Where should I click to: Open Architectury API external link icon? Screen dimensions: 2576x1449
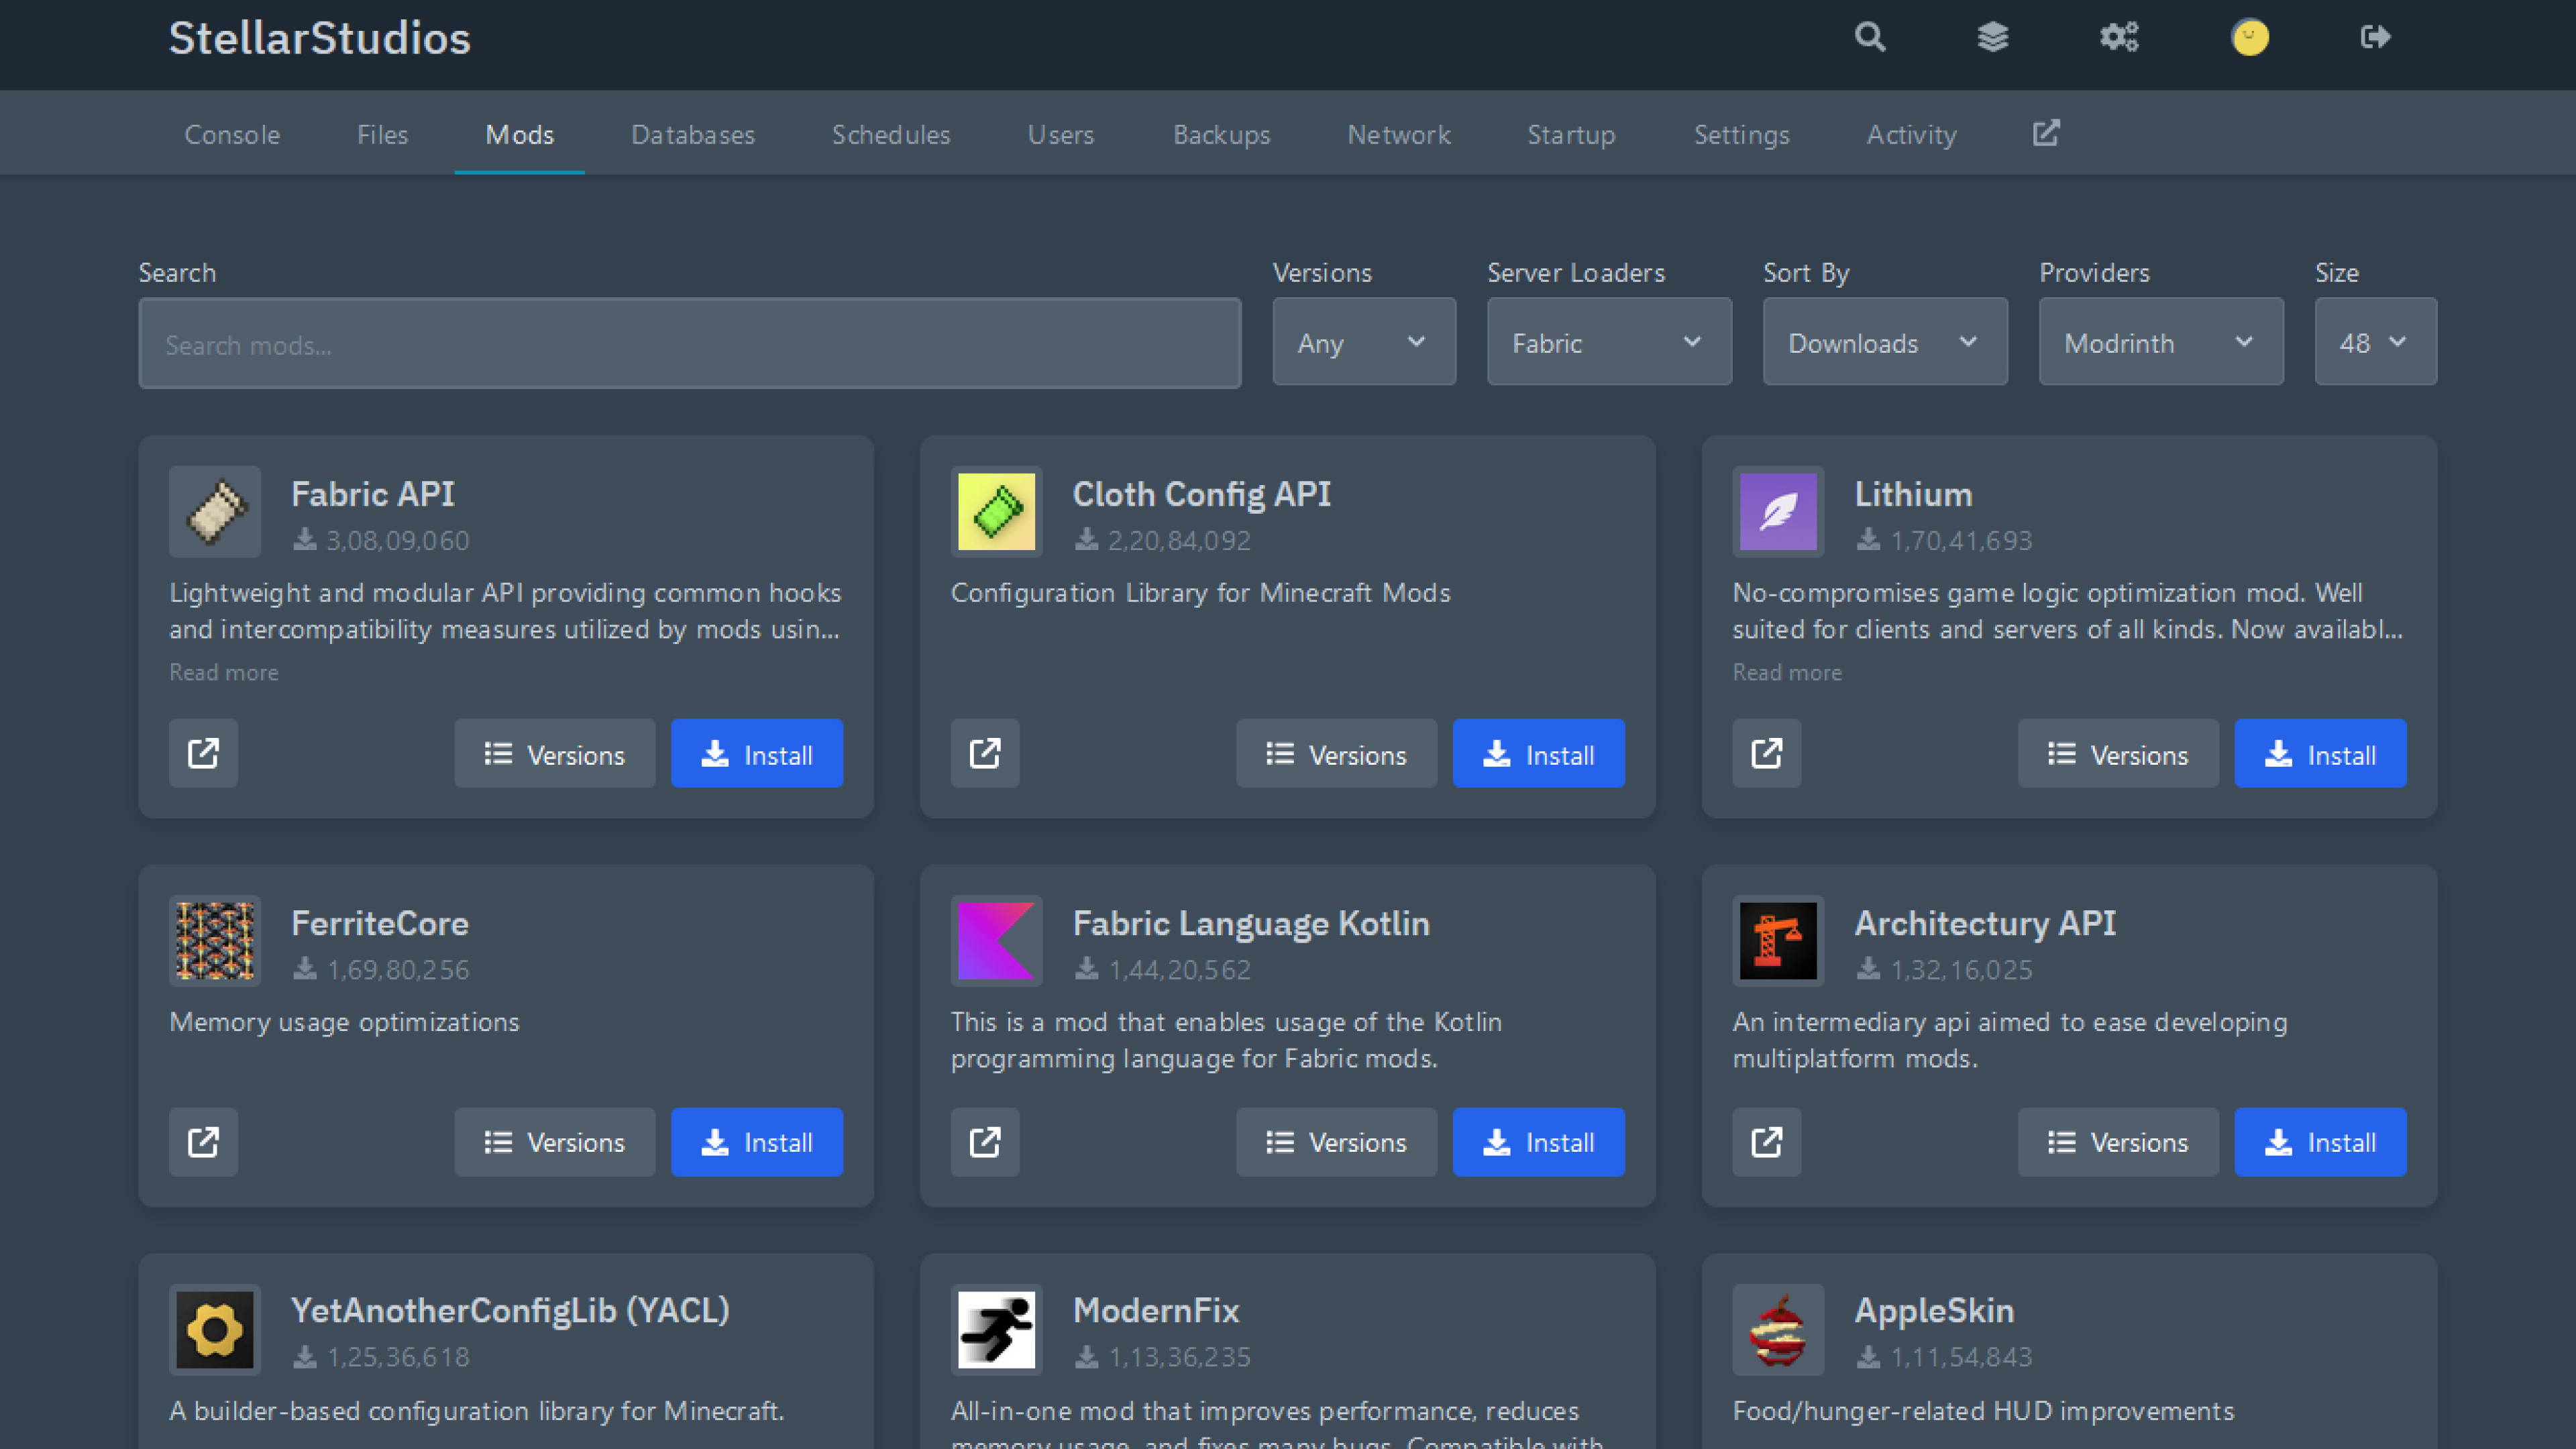[1766, 1141]
